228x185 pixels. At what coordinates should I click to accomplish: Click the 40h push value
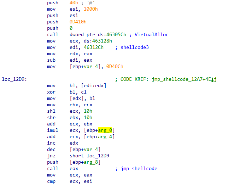(74, 3)
